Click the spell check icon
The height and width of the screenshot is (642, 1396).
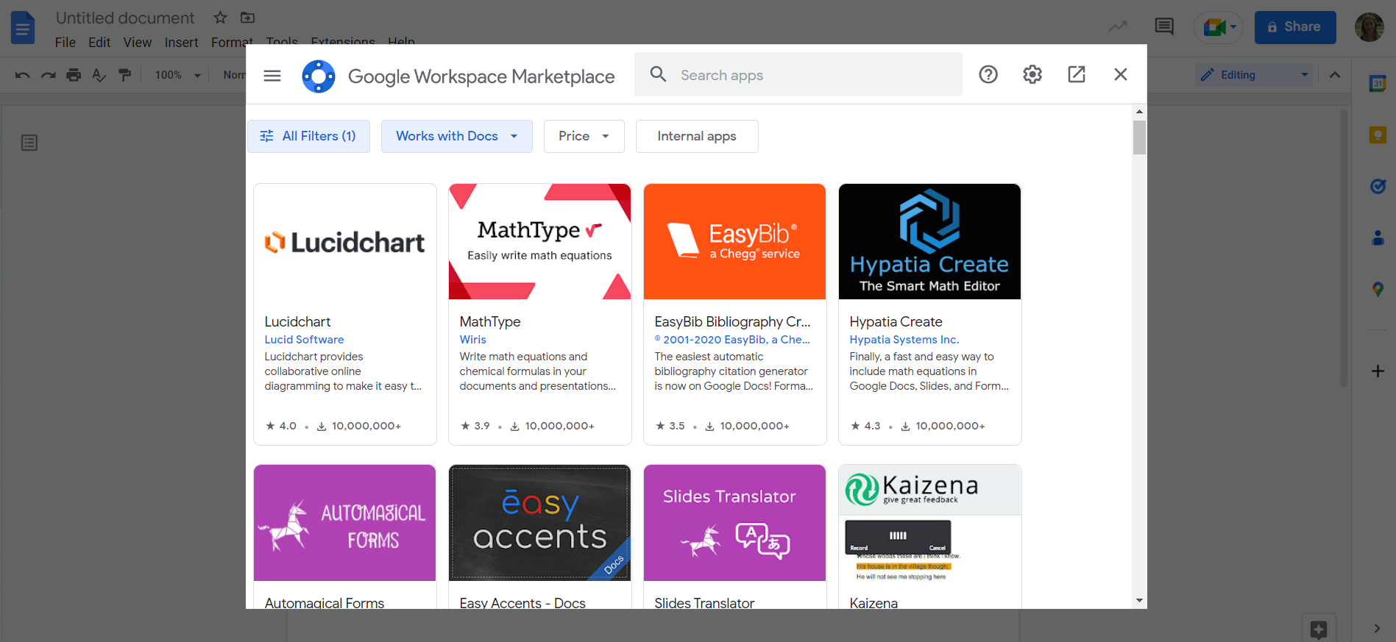(99, 75)
